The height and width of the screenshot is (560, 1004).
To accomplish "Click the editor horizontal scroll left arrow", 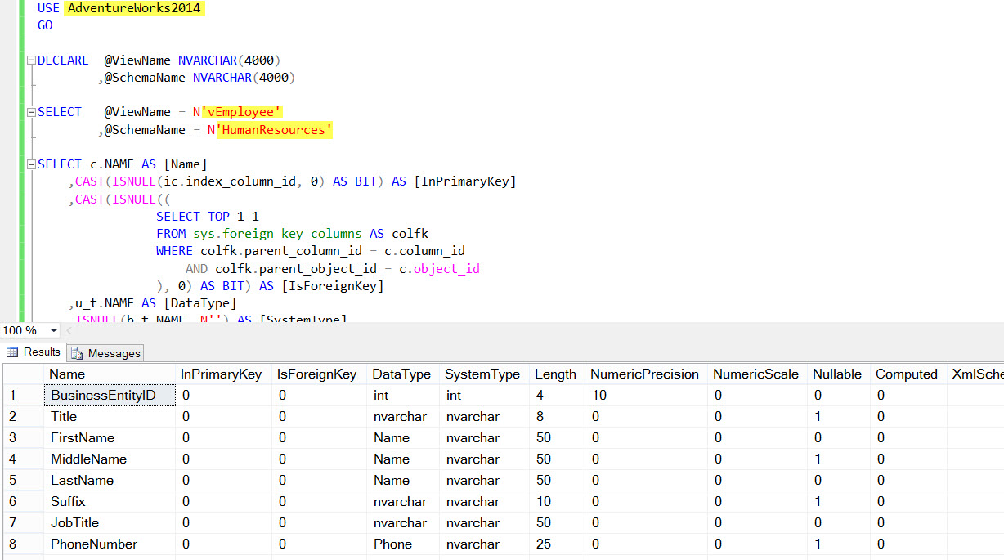I will tap(69, 330).
